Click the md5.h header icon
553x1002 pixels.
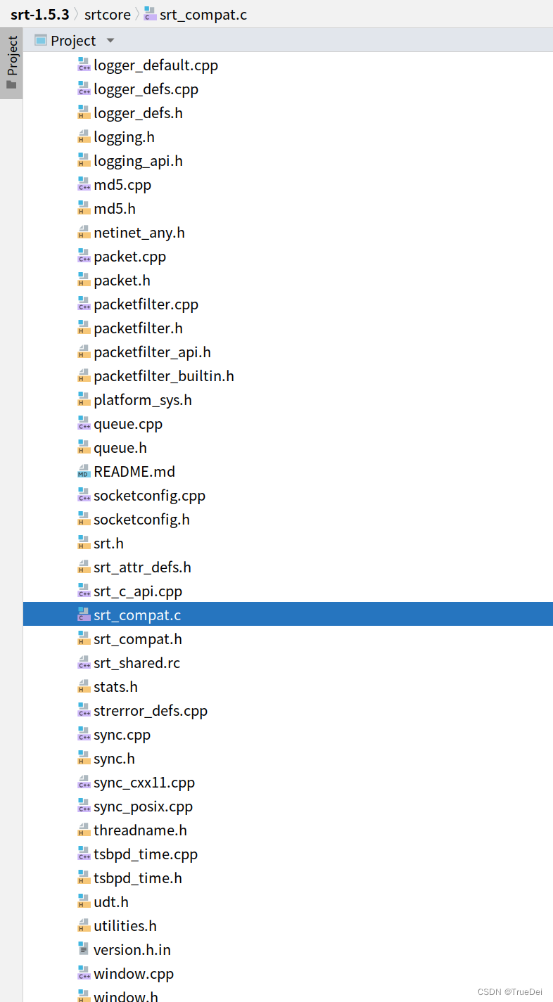[84, 209]
